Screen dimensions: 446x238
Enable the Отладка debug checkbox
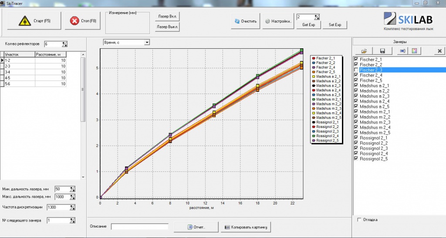pyautogui.click(x=359, y=220)
